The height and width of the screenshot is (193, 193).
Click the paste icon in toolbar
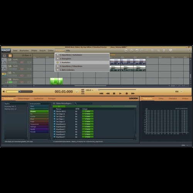pos(158,51)
